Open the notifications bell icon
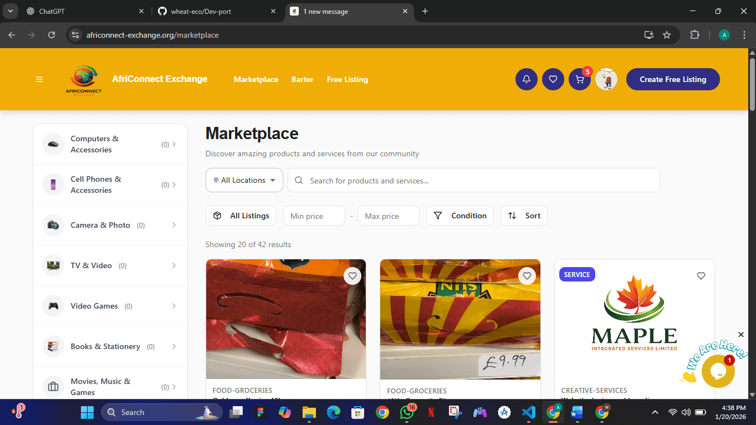756x425 pixels. click(526, 79)
